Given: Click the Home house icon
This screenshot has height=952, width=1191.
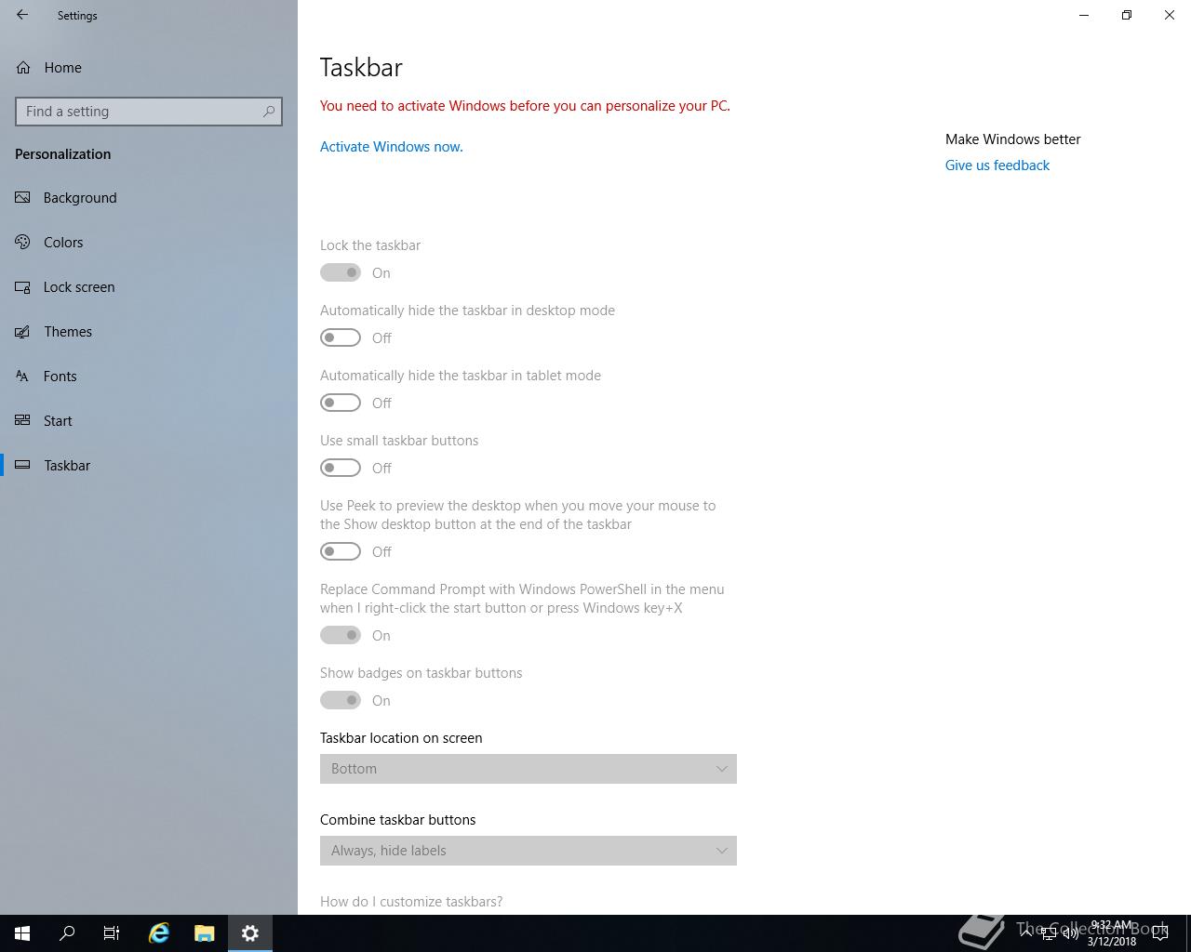Looking at the screenshot, I should (x=22, y=67).
